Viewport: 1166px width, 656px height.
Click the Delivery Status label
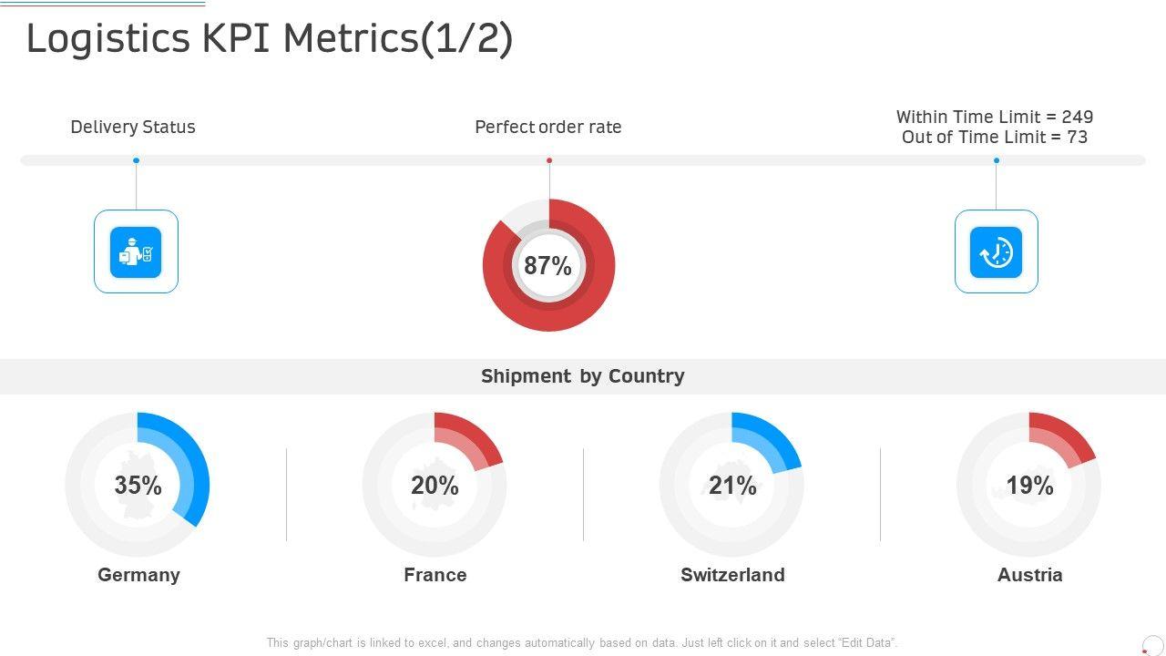point(133,127)
